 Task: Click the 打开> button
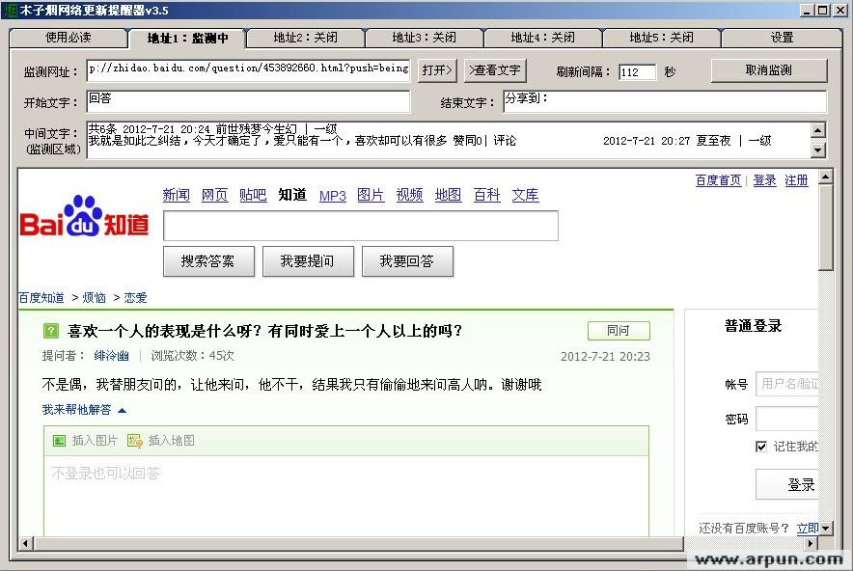tap(437, 70)
